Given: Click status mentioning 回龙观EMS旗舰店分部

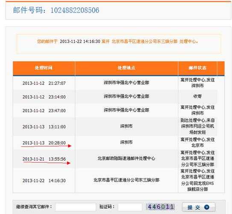Looking at the screenshot, I should pos(197,180).
